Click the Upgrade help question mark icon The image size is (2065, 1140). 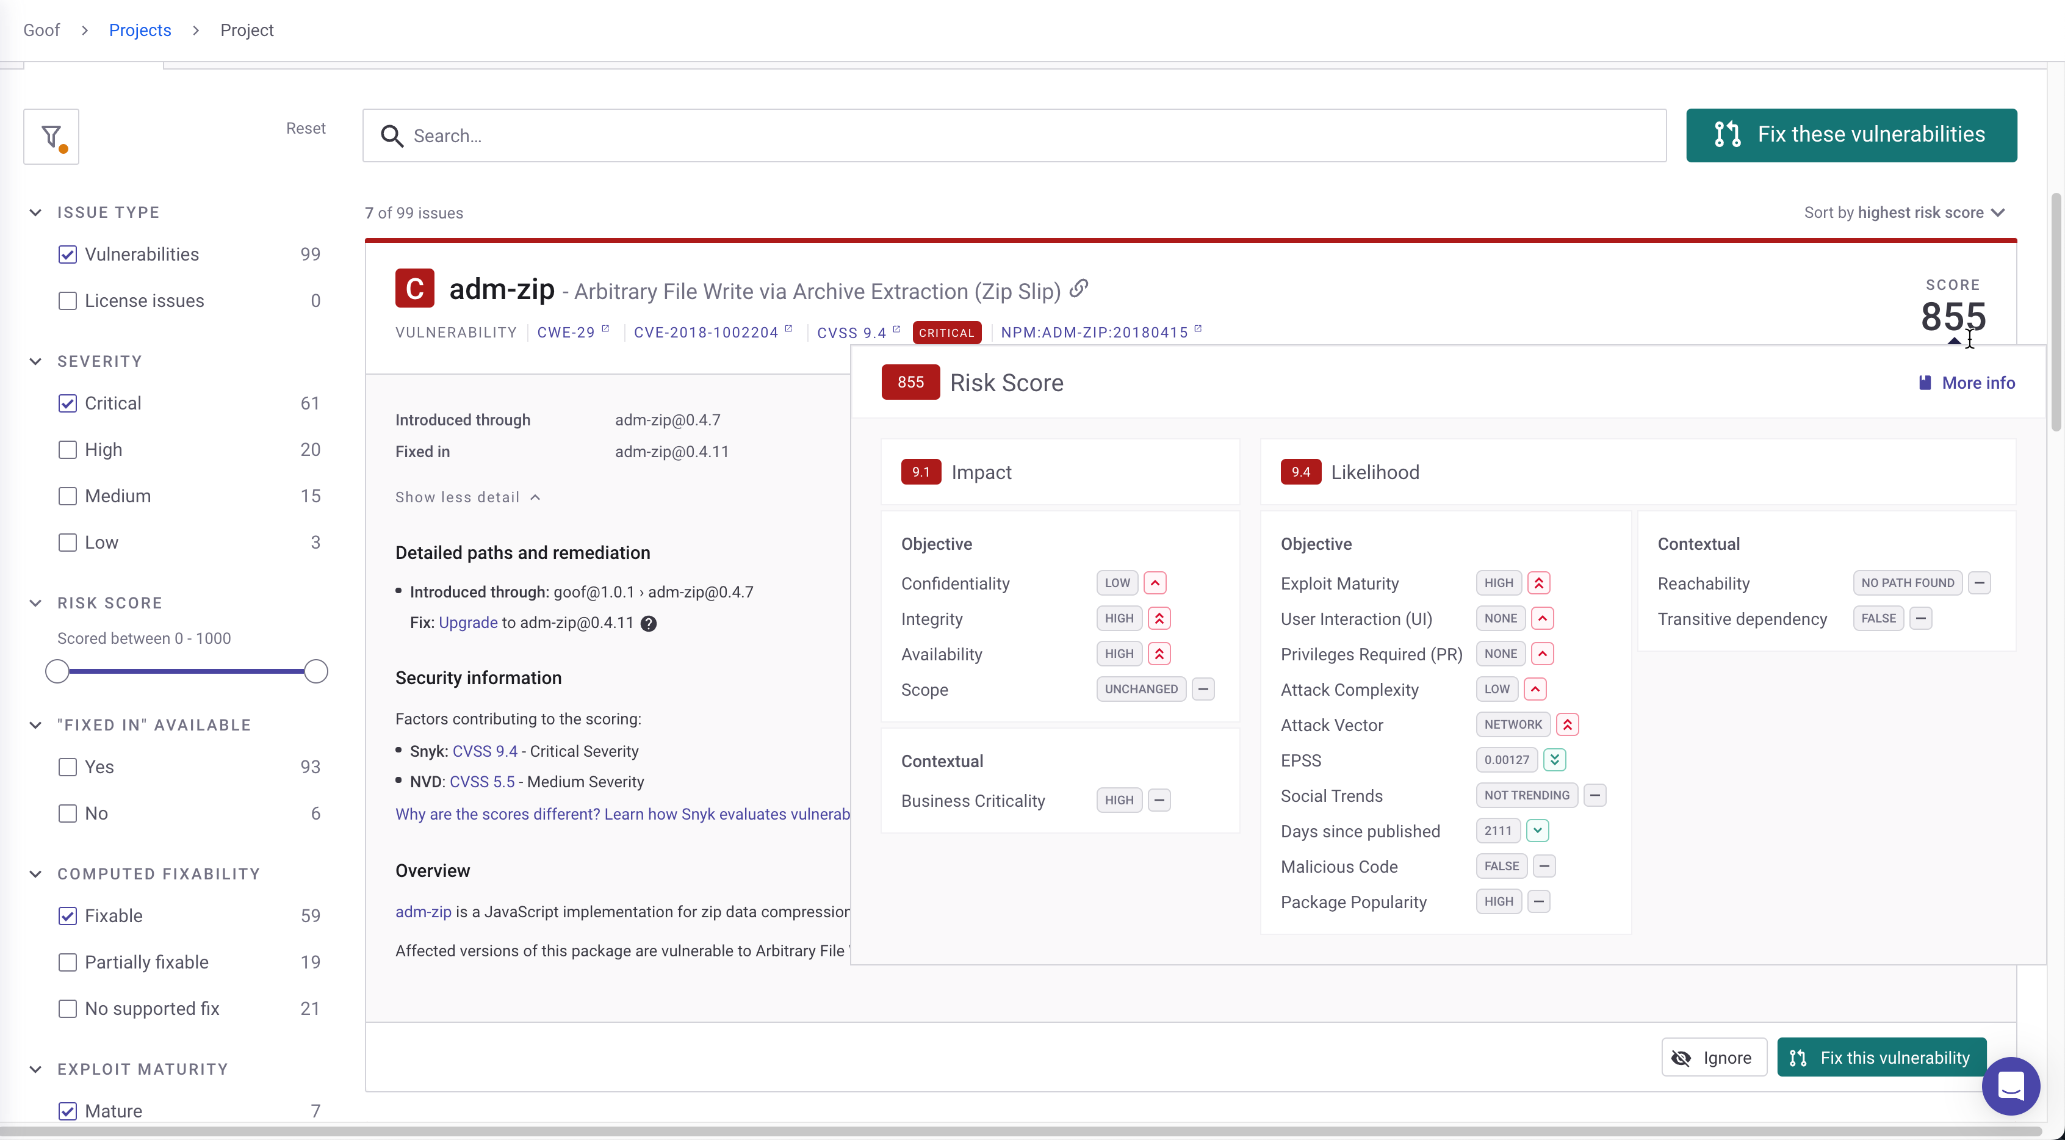[x=649, y=623]
